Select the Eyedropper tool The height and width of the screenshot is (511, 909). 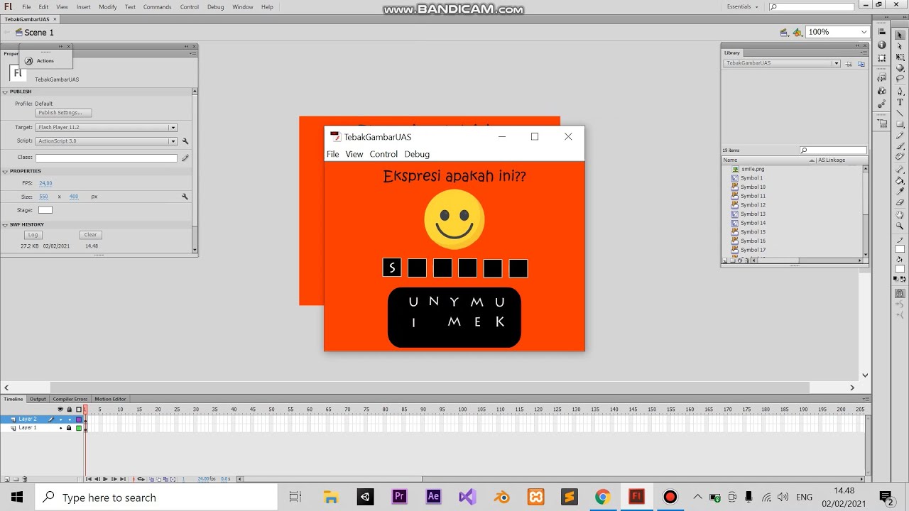(x=900, y=191)
